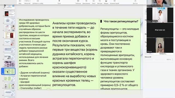Click the word 'ретикулоцитов.' ending middle column

tap(64, 85)
